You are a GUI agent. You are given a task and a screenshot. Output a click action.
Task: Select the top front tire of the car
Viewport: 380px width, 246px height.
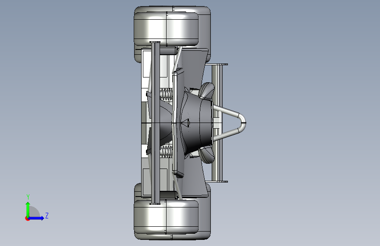(x=166, y=28)
